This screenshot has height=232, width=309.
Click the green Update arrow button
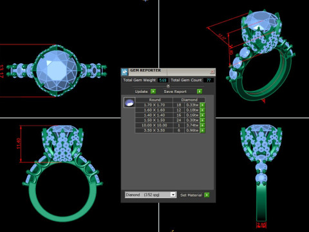(x=153, y=92)
